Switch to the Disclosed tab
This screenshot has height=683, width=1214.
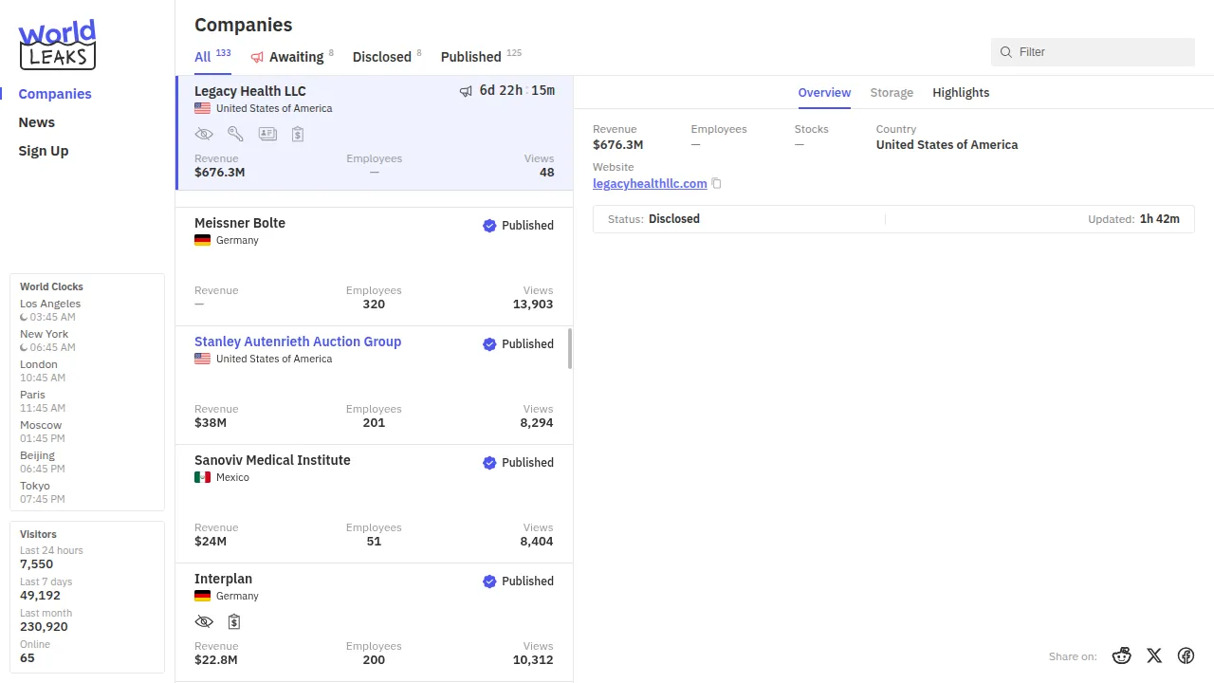[x=381, y=57]
